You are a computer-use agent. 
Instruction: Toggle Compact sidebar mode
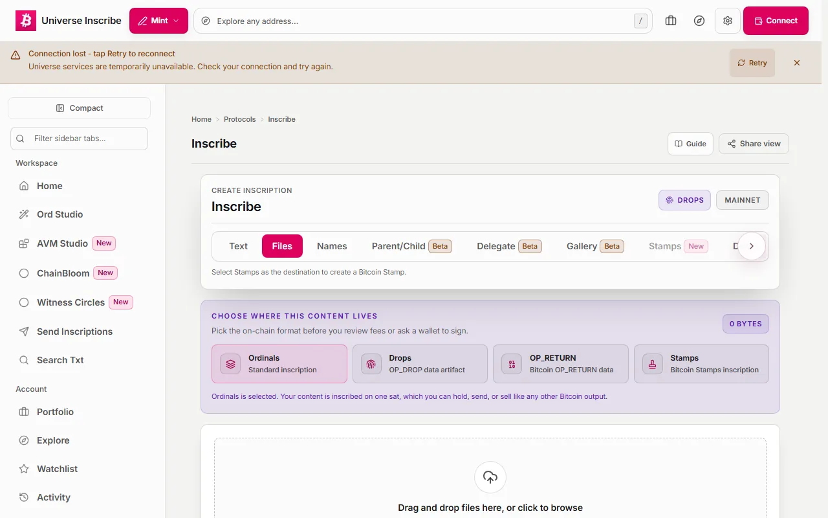[x=79, y=108]
